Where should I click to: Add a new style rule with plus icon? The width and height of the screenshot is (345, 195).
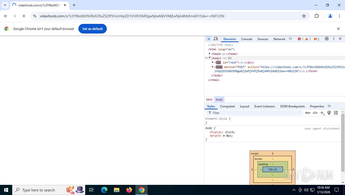tap(322, 113)
